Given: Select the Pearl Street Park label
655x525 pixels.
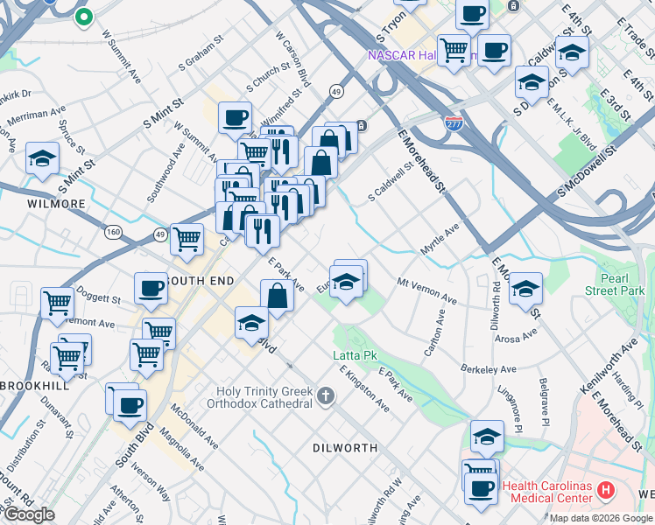Looking at the screenshot, I should click(x=615, y=284).
